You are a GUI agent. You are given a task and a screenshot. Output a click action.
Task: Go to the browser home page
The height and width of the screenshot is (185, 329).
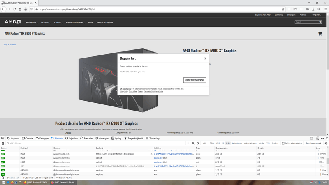coord(25,9)
